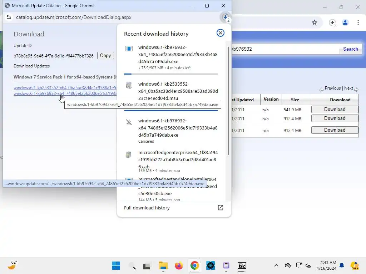
Task: Click download progress bar of kb976932 exe
Action: [x=171, y=74]
